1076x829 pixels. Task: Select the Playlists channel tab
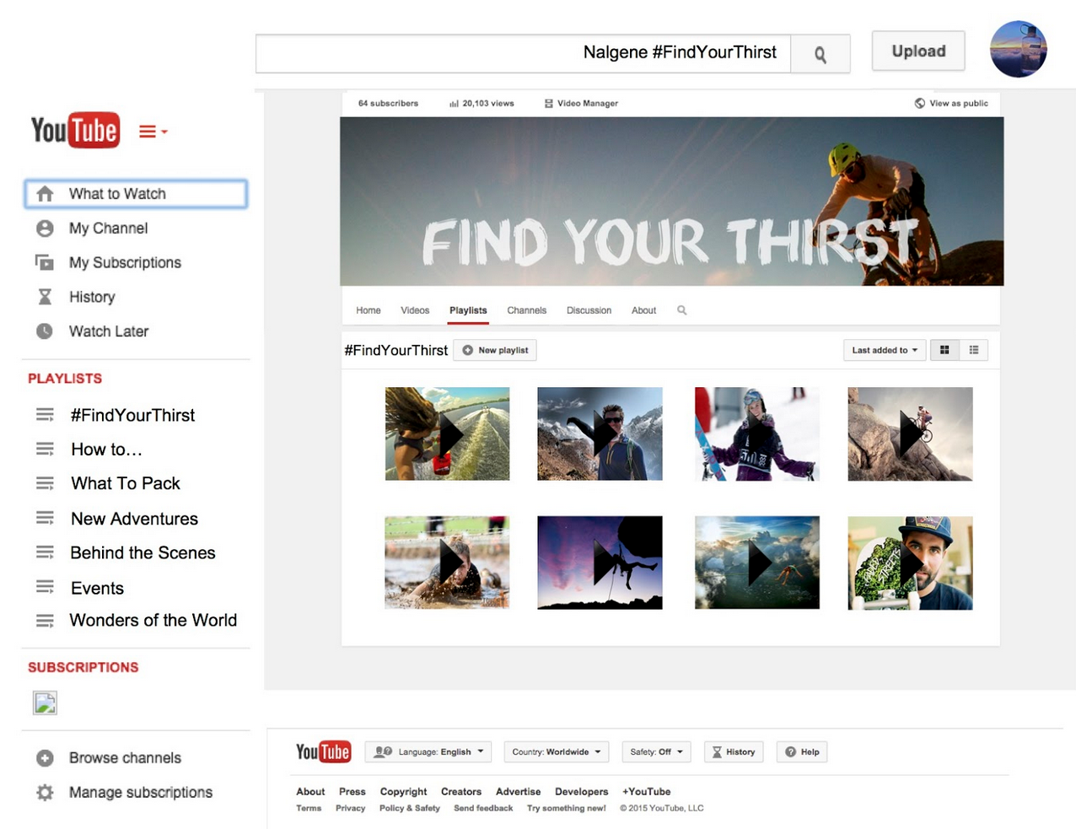[x=468, y=310]
